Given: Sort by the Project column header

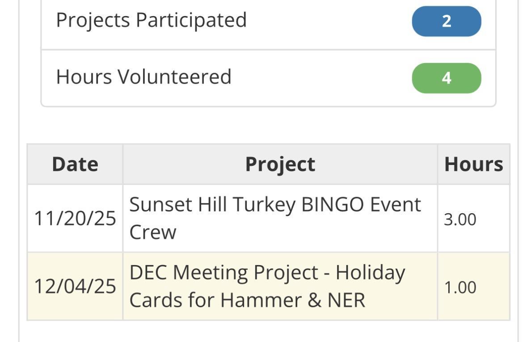Looking at the screenshot, I should pyautogui.click(x=280, y=164).
